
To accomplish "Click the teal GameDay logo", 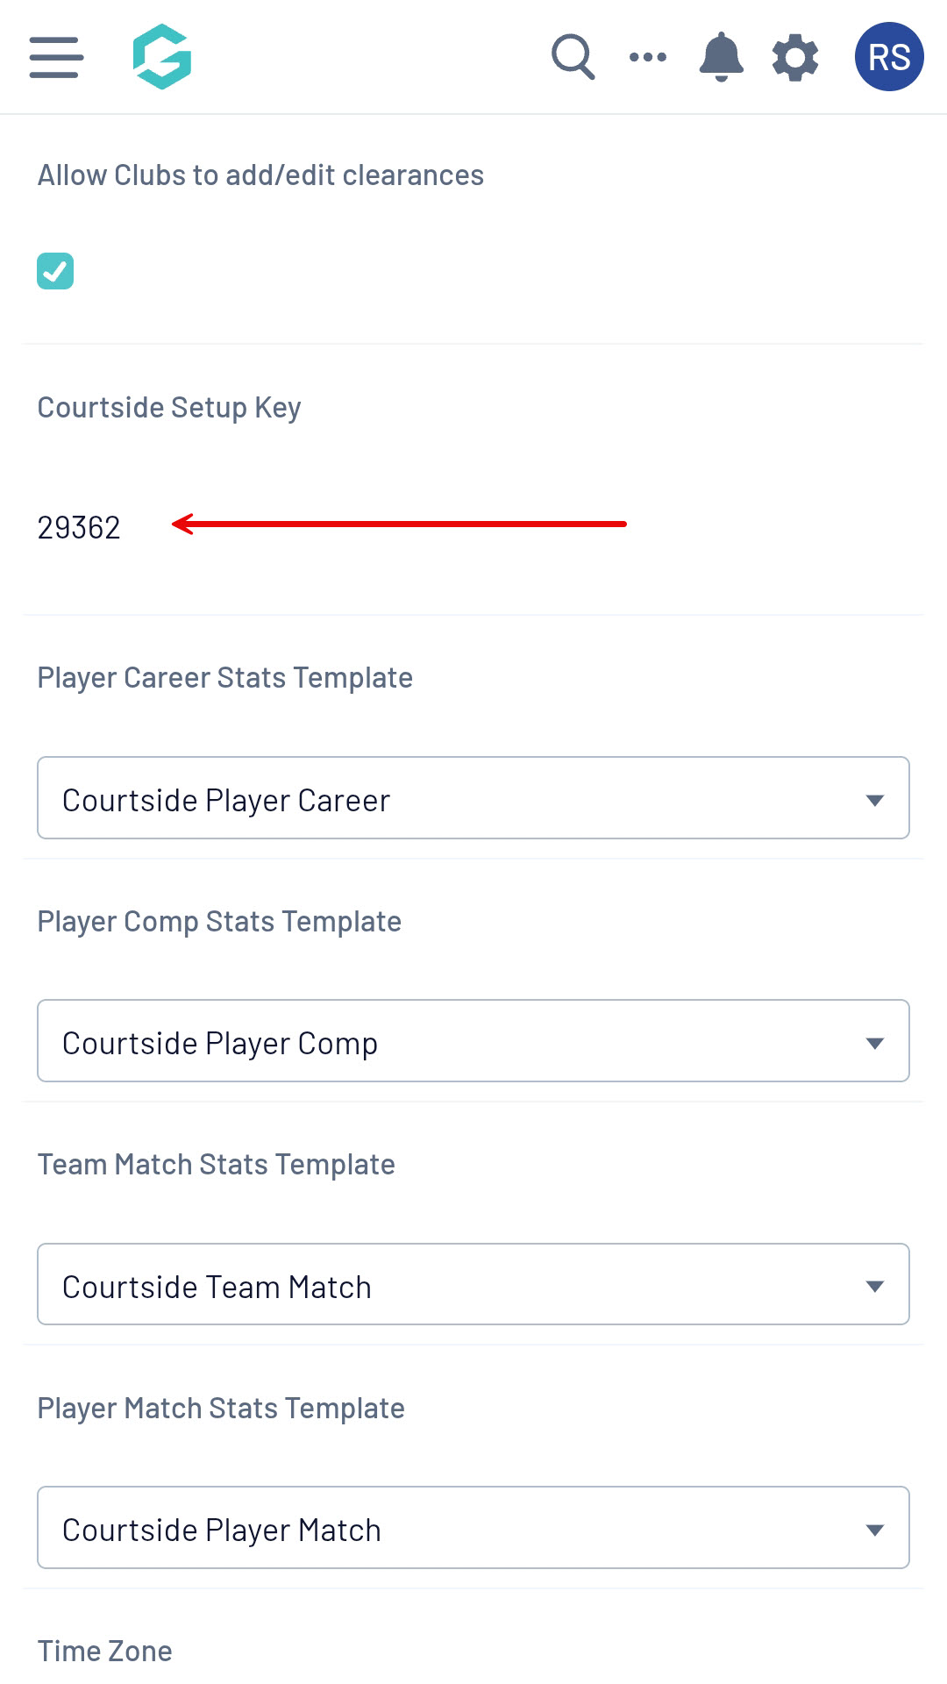I will click(x=162, y=57).
